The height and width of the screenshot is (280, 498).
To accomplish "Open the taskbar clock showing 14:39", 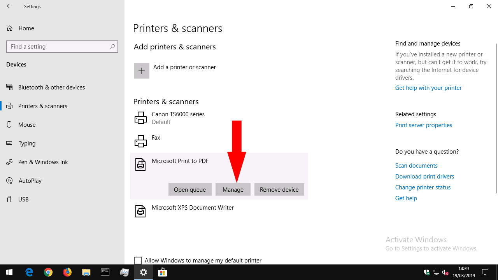I will (464, 272).
